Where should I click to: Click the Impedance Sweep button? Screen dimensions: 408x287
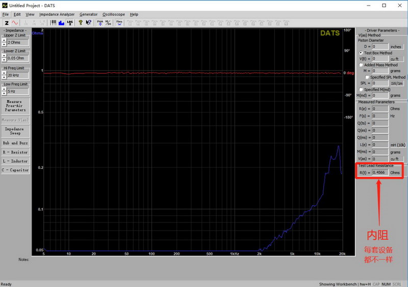coord(15,131)
